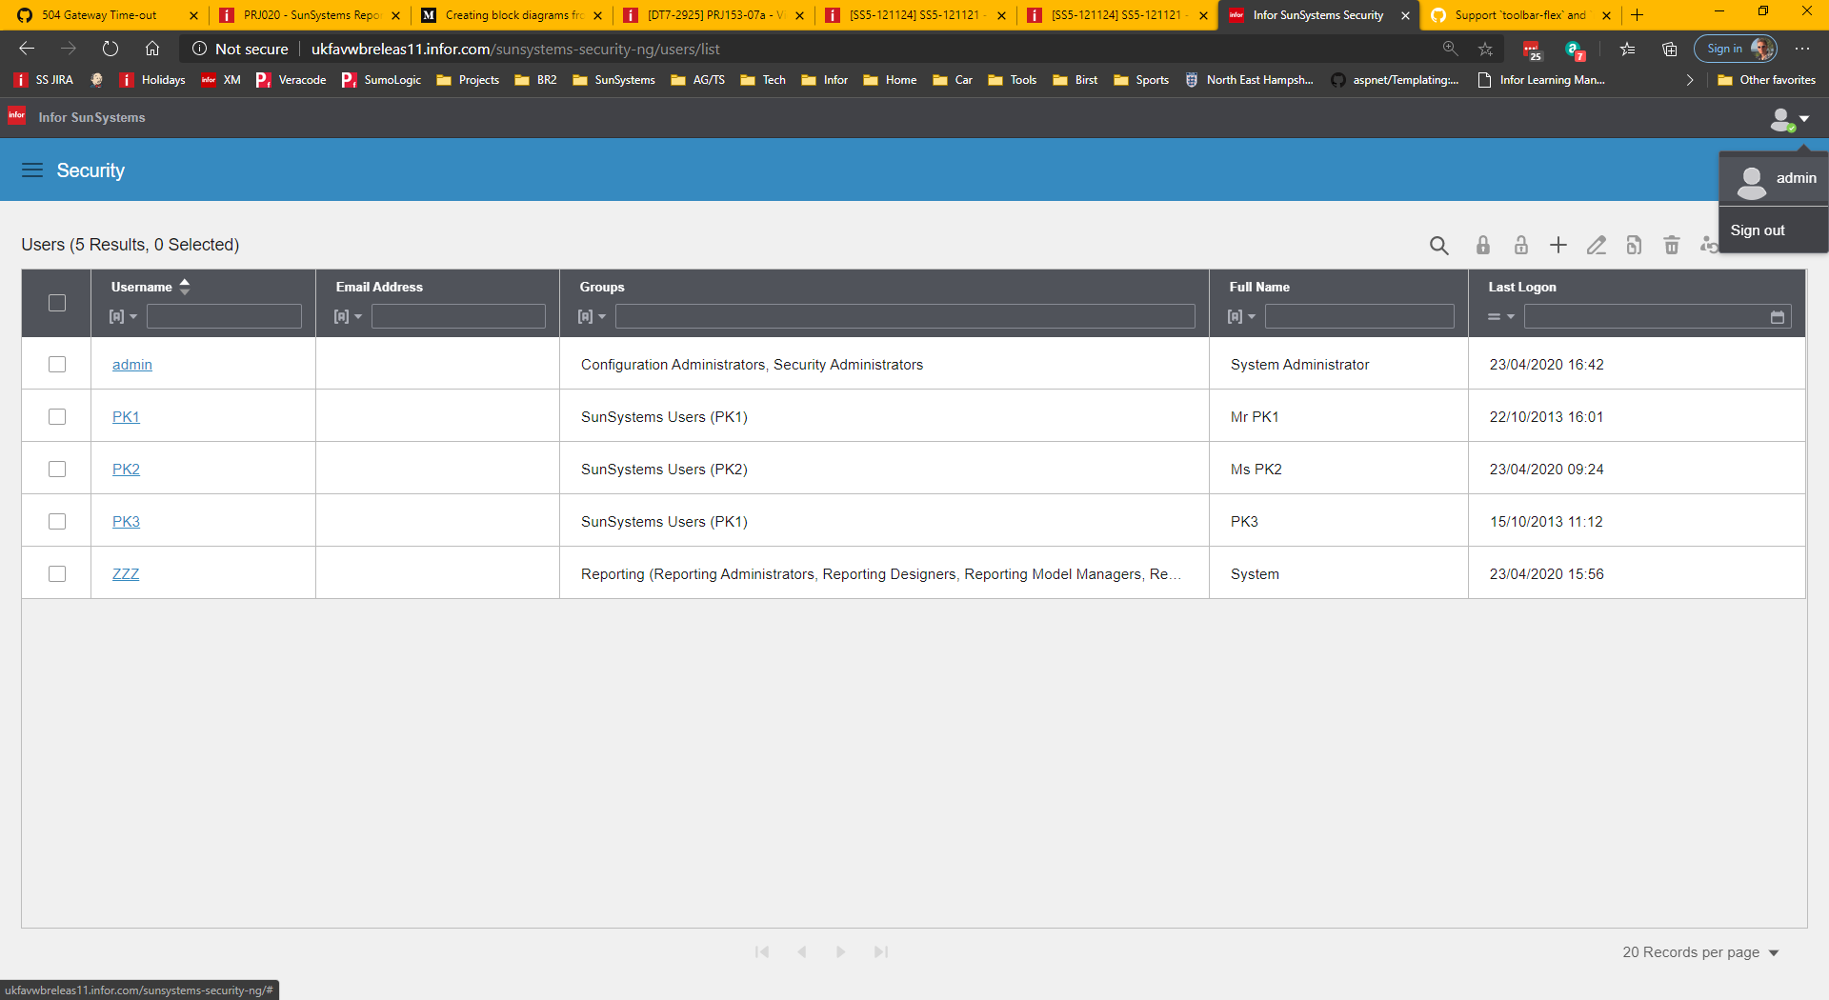Check the PK3 row checkbox
This screenshot has height=1000, width=1829.
click(57, 522)
